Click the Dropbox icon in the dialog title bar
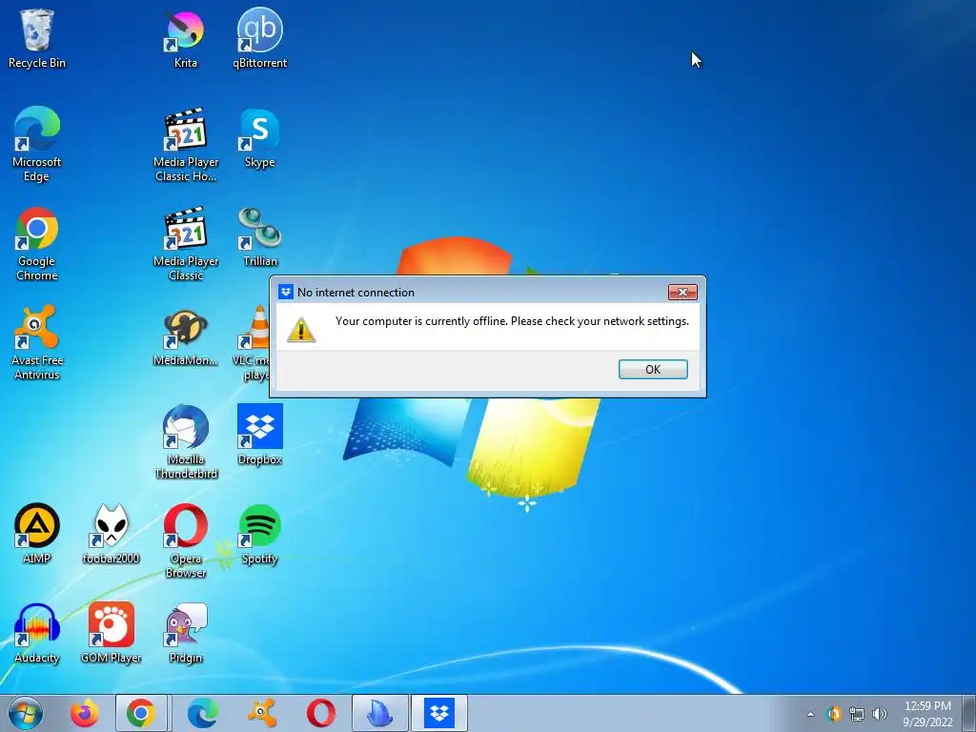Image resolution: width=976 pixels, height=732 pixels. tap(286, 292)
